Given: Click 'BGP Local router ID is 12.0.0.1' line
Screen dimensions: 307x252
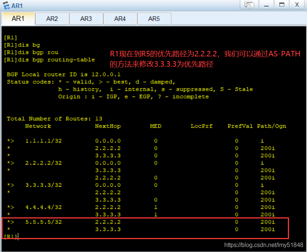Looking at the screenshot, I should pyautogui.click(x=64, y=74).
